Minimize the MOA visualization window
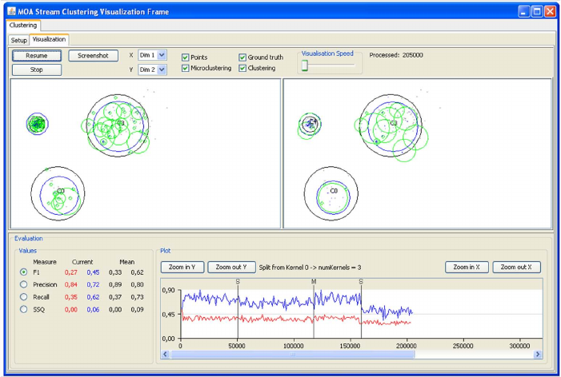This screenshot has width=561, height=377. coord(523,11)
